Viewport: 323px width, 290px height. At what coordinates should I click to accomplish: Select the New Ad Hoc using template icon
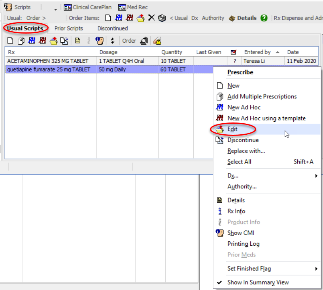[x=42, y=40]
